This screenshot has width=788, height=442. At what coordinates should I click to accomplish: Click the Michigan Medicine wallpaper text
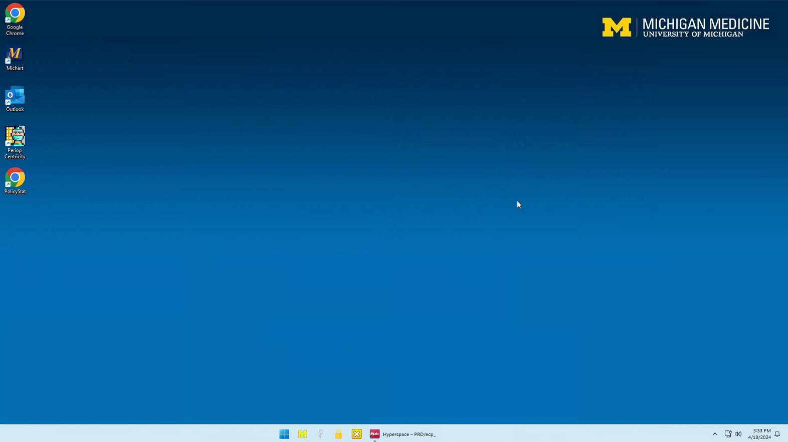pyautogui.click(x=705, y=24)
